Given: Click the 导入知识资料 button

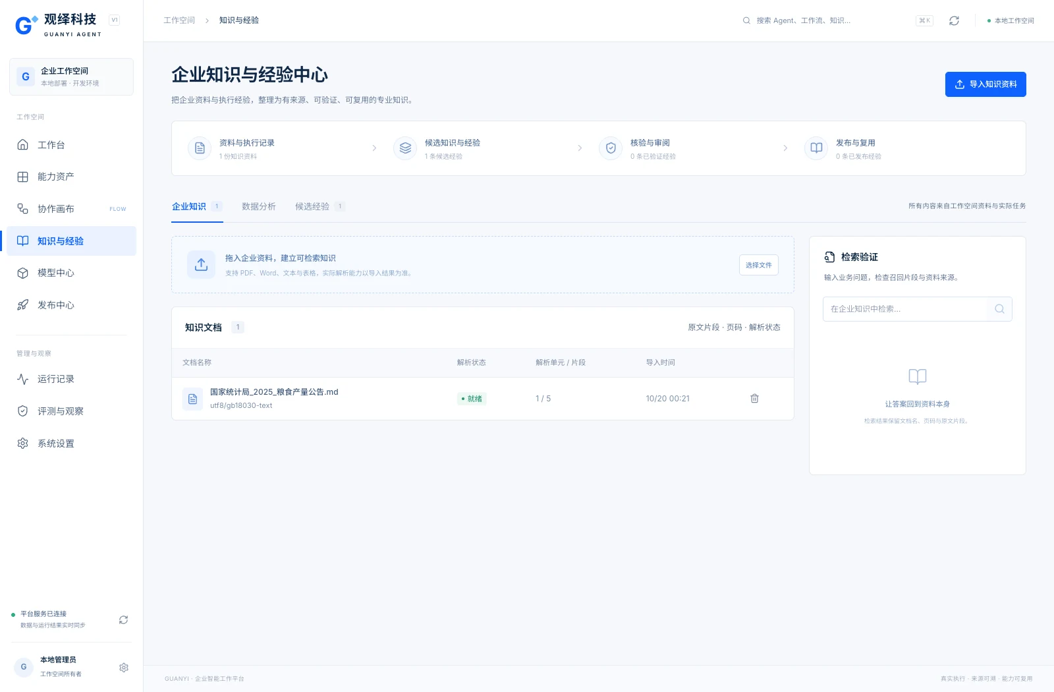Looking at the screenshot, I should click(x=985, y=84).
